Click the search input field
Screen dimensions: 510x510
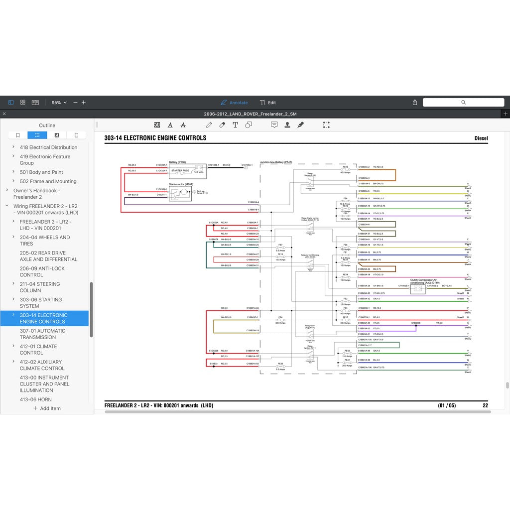point(463,103)
